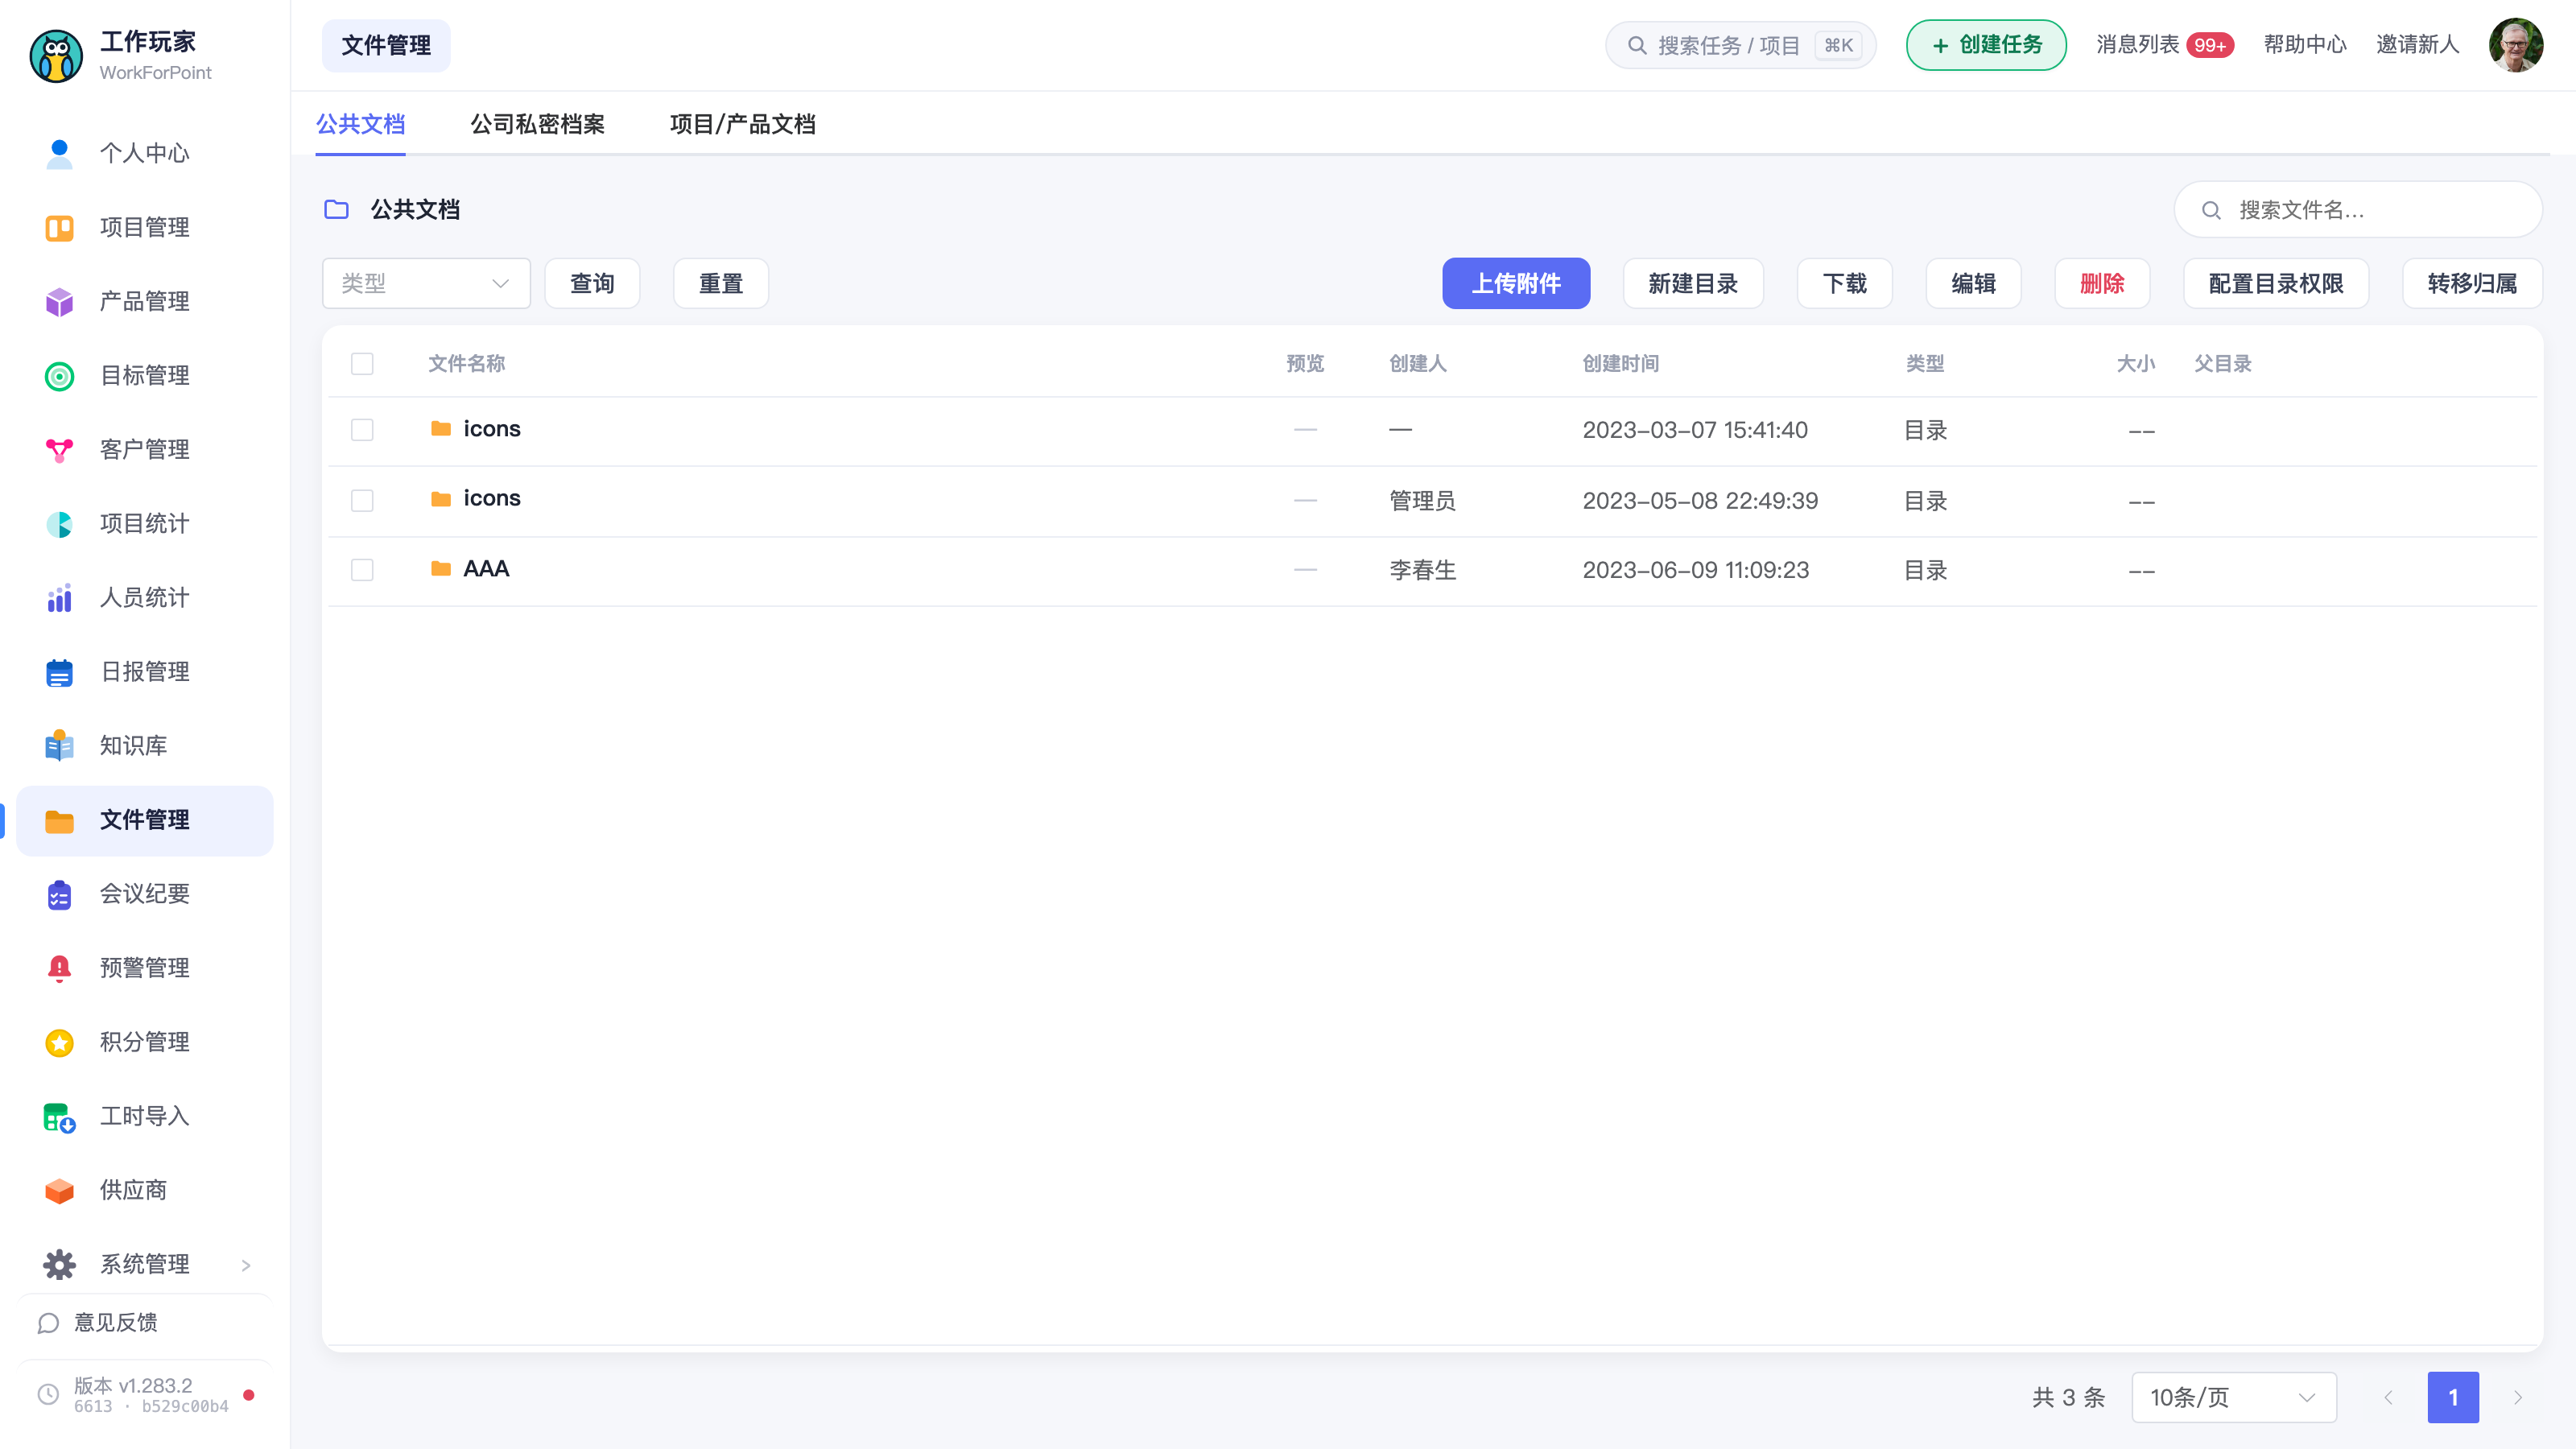The height and width of the screenshot is (1449, 2576).
Task: Go to next page arrow
Action: point(2518,1397)
